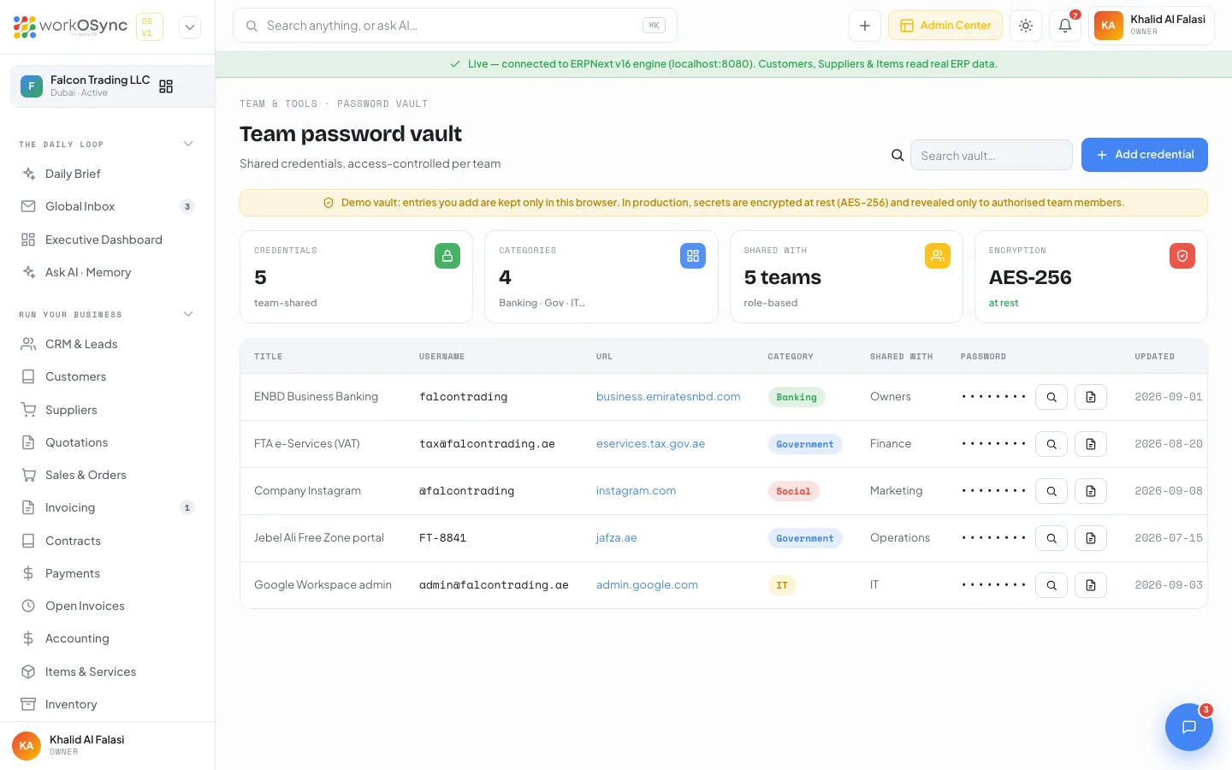Collapse Run Your Business section
1232x770 pixels.
pos(188,314)
